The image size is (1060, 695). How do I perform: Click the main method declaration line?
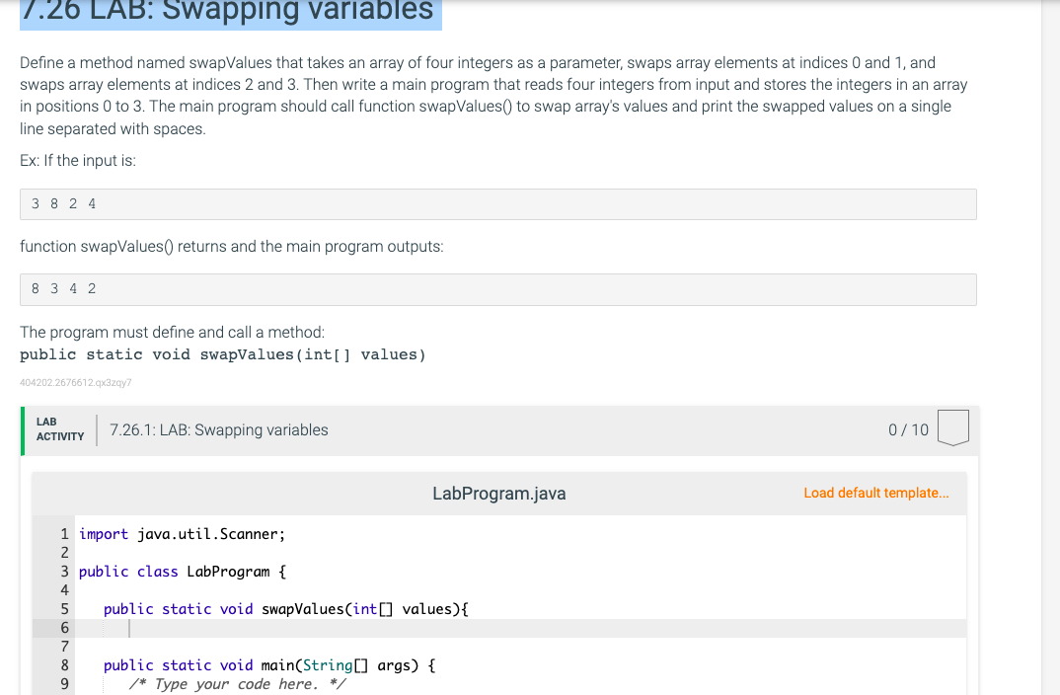pos(268,665)
